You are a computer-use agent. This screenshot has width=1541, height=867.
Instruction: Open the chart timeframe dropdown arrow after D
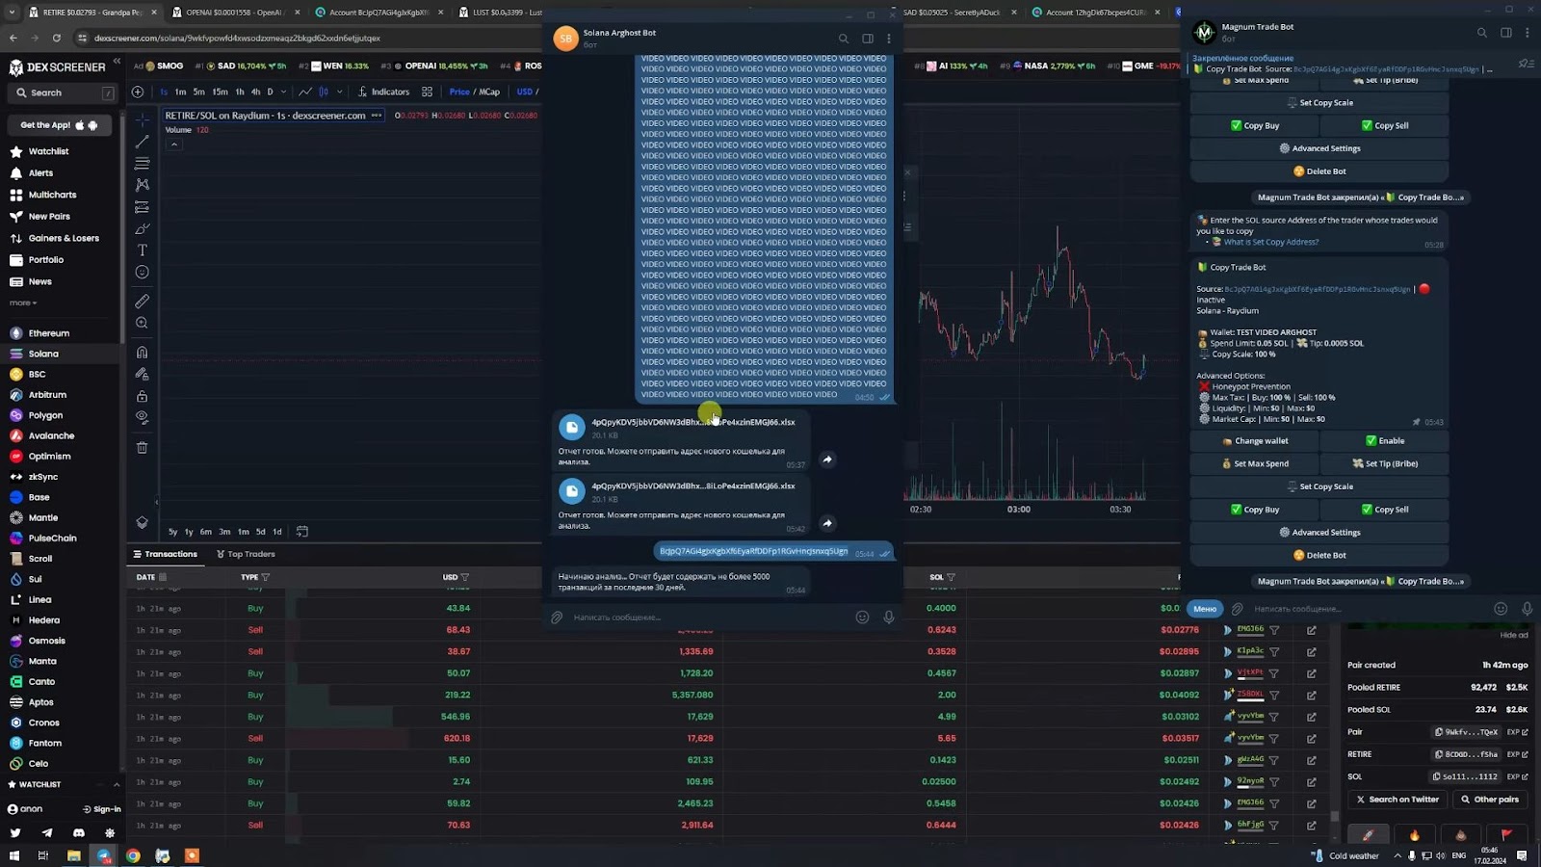pos(283,92)
